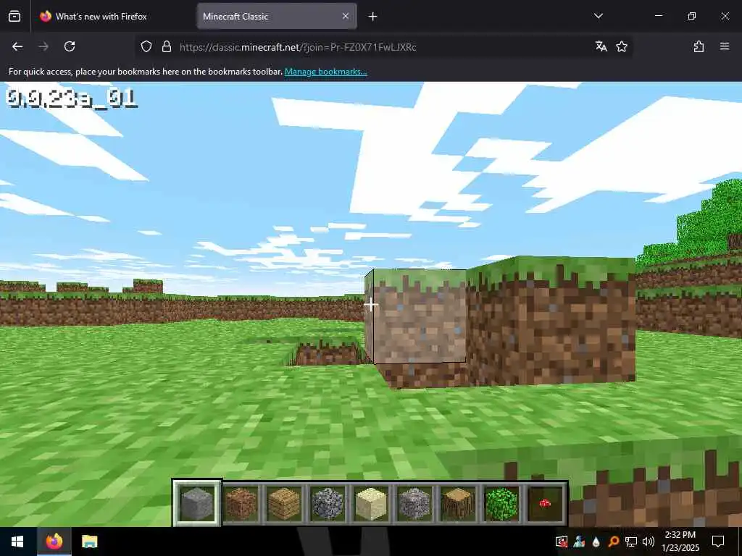Click the Manage bookmarks link
742x556 pixels.
(x=325, y=72)
